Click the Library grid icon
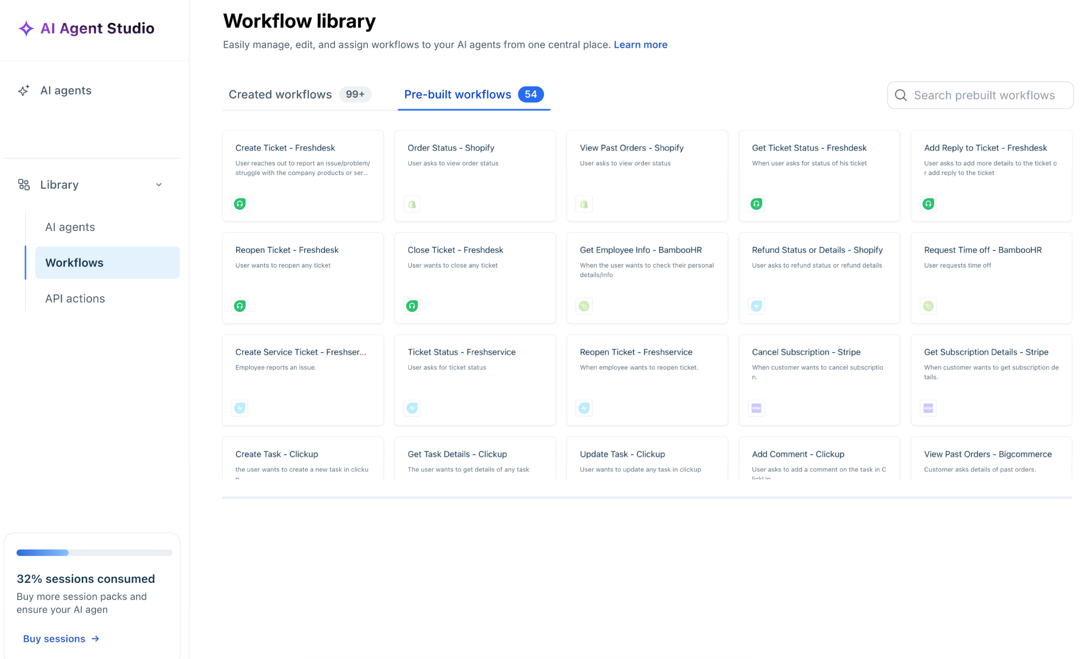The image size is (1087, 659). [23, 184]
